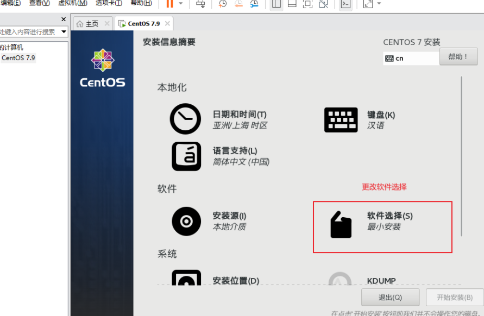
Task: Click the pause virtual machine icon
Action: 170,3
